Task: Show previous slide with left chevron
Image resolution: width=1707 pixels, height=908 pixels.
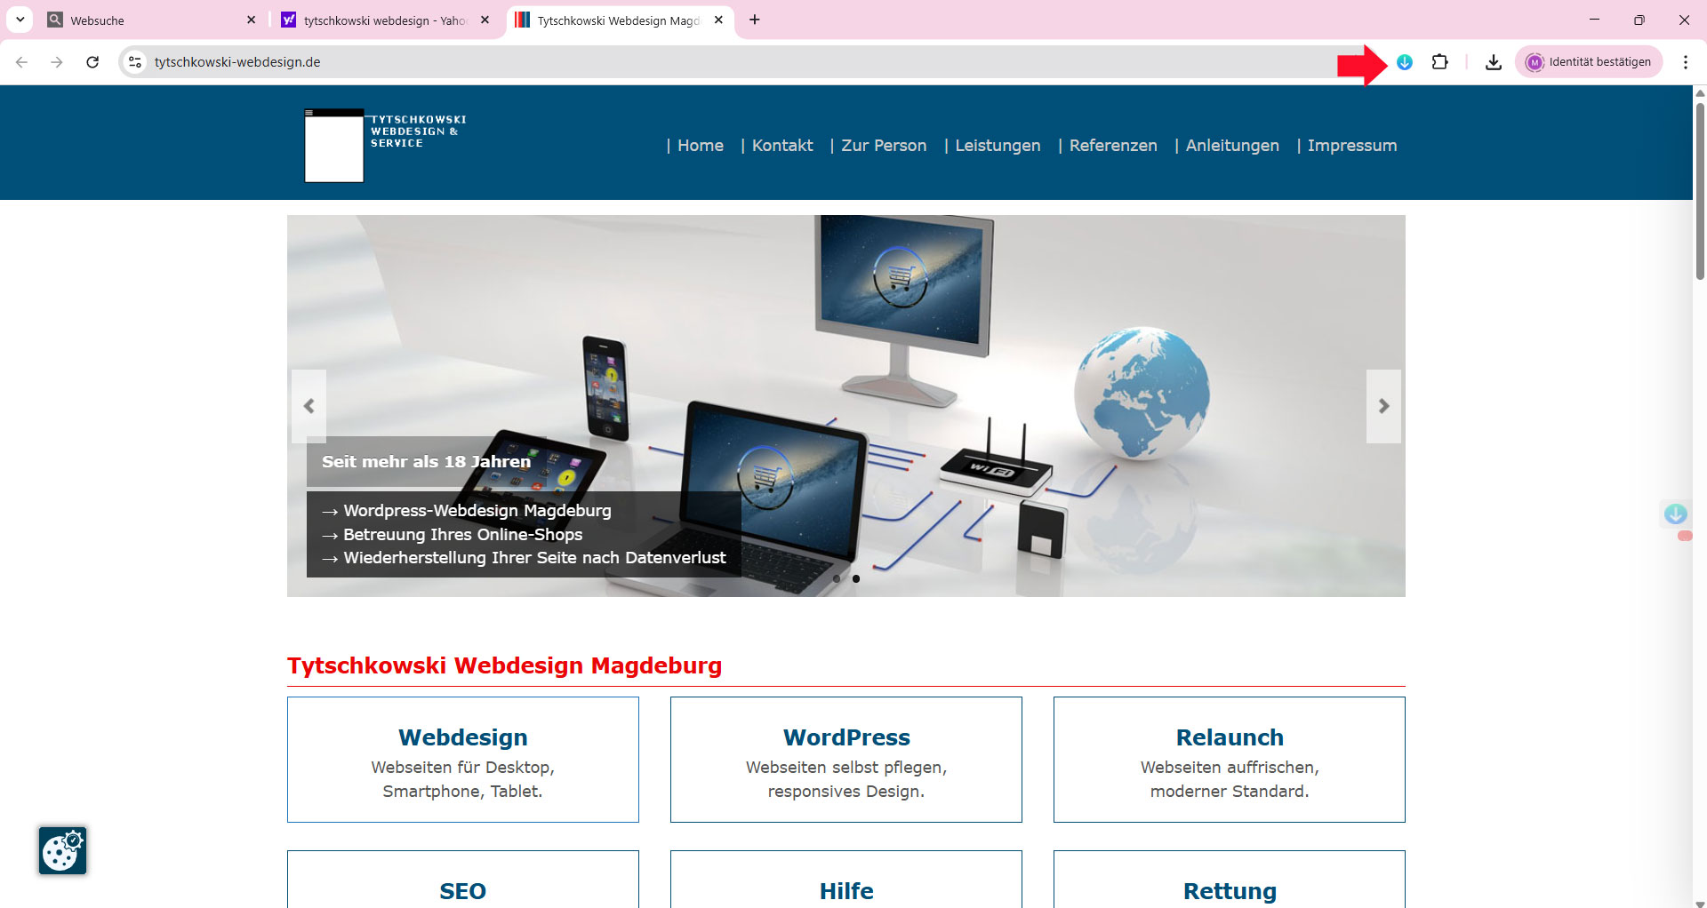Action: tap(309, 406)
